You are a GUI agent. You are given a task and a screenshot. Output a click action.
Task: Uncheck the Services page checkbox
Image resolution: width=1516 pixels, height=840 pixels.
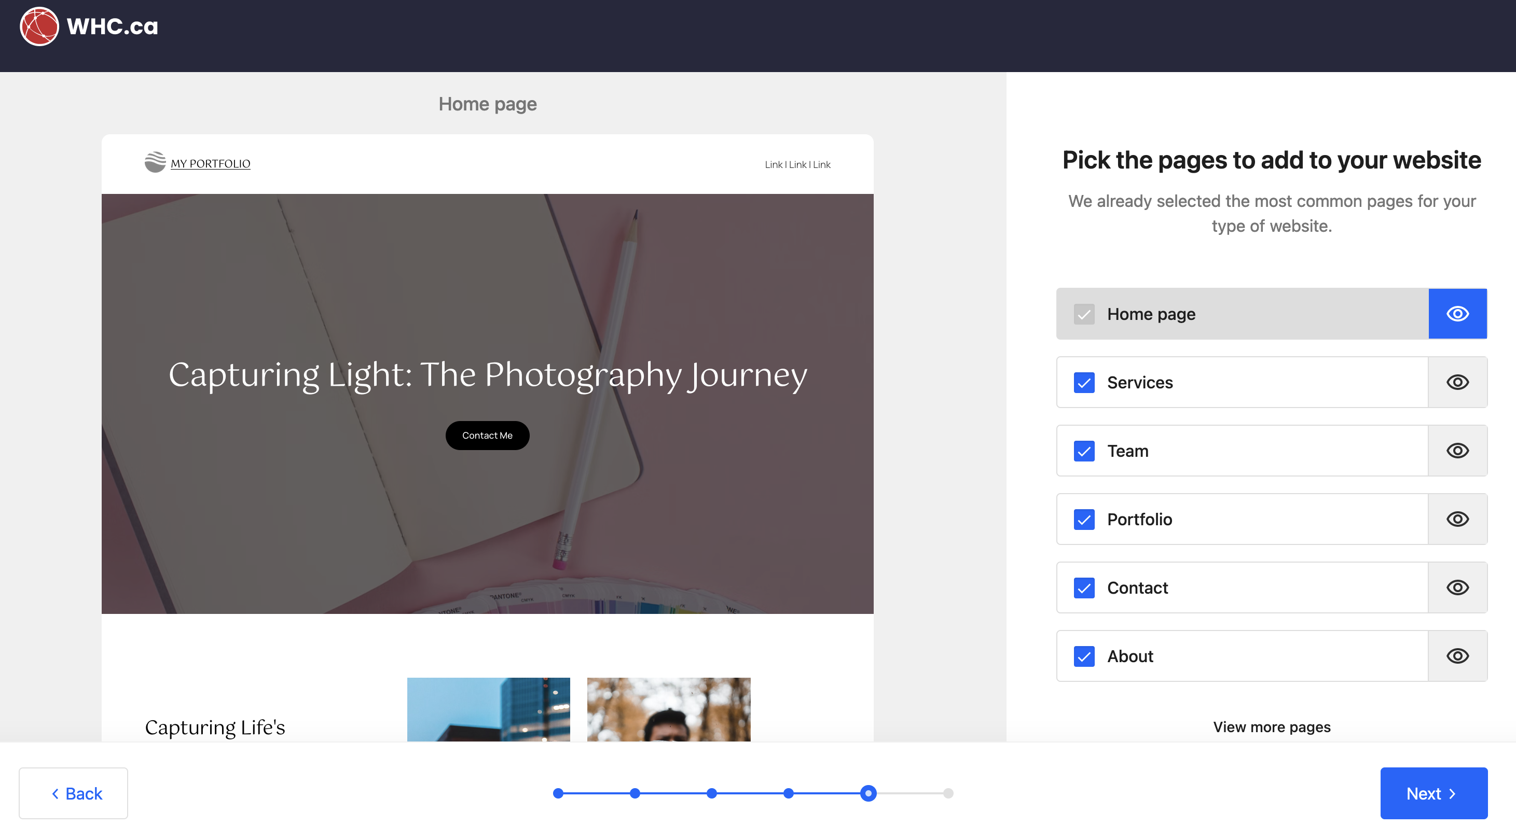1084,383
